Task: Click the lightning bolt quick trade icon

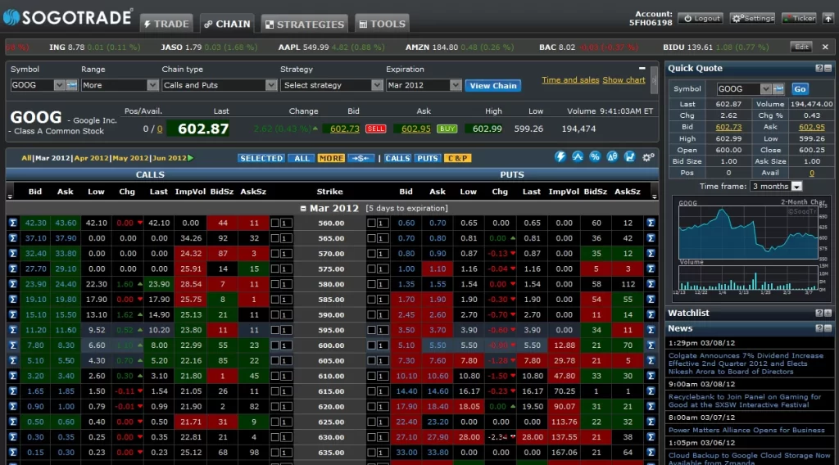Action: tap(560, 157)
